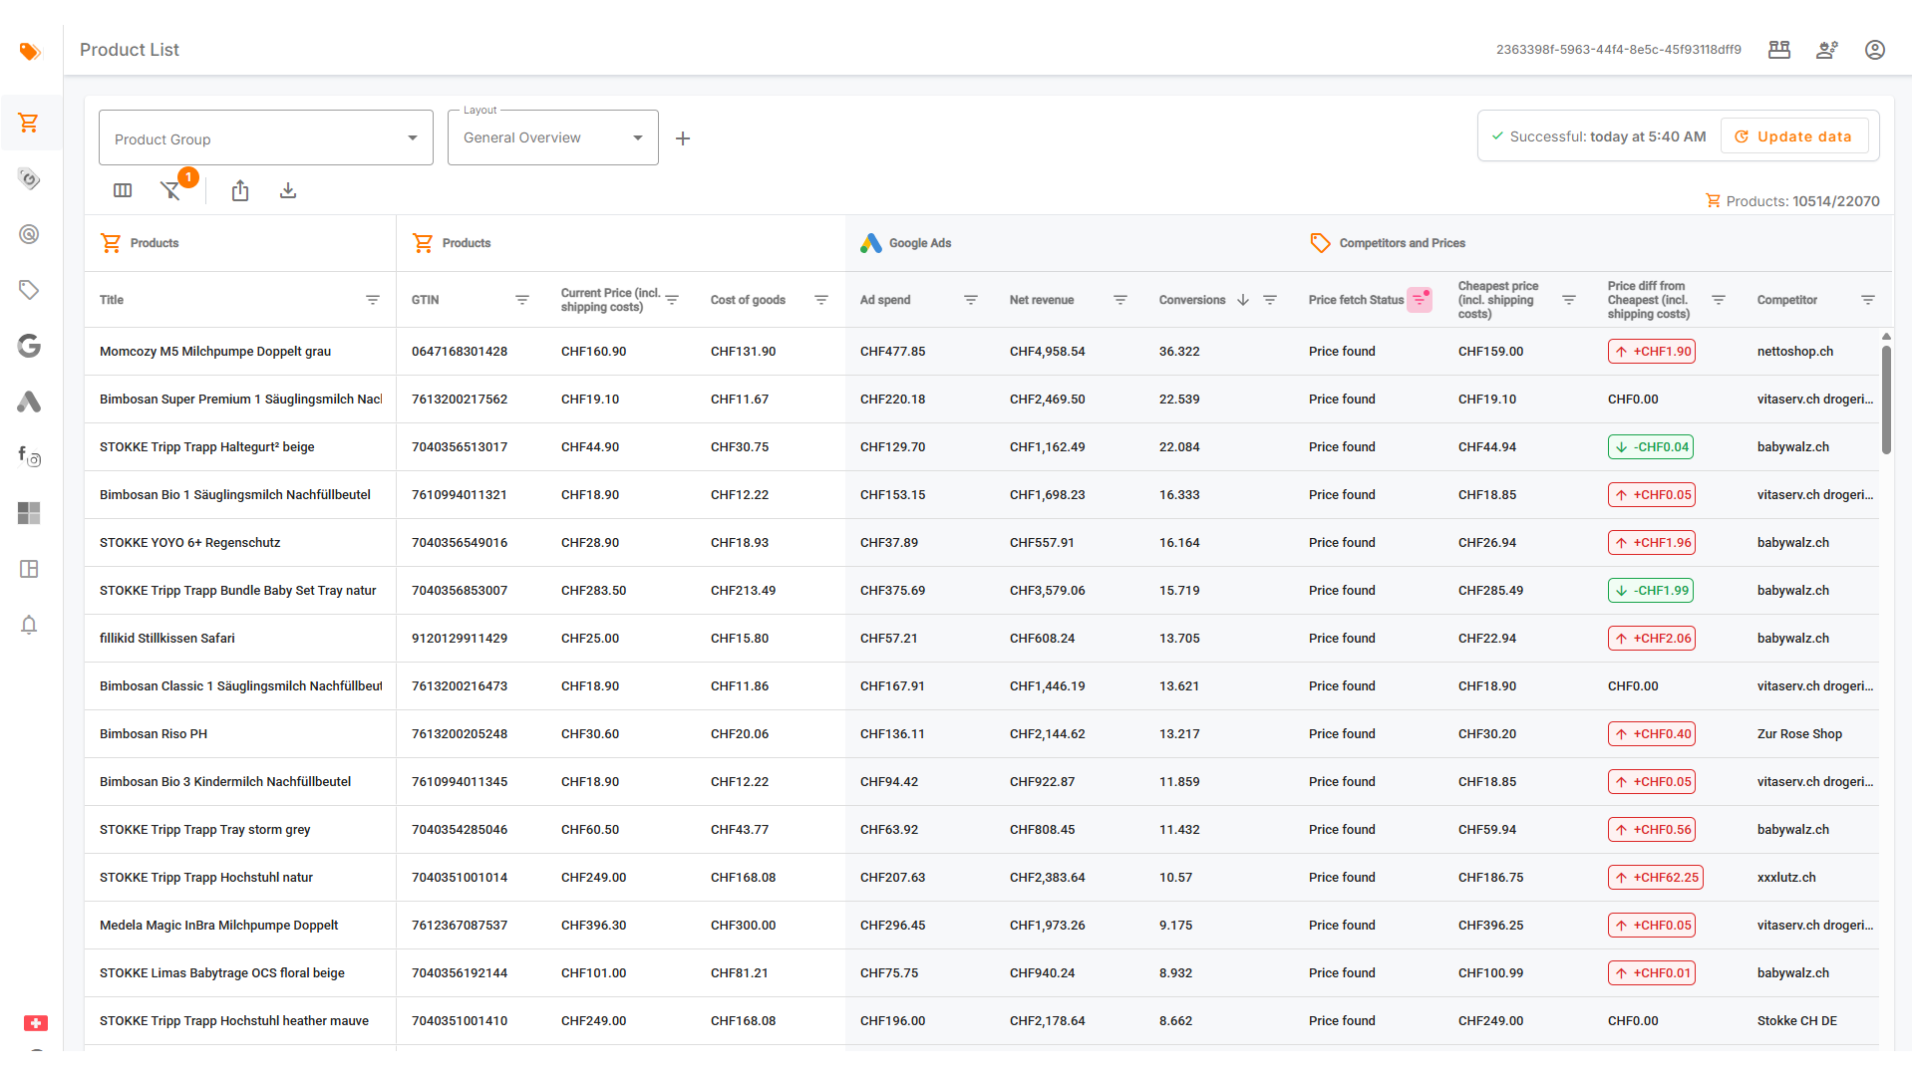Open the Google Ads sidebar icon

[x=29, y=402]
